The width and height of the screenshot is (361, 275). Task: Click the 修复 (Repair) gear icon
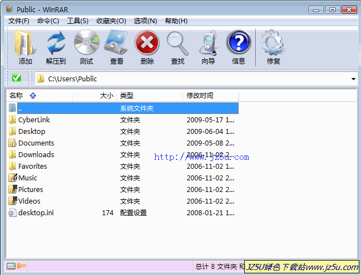(273, 43)
